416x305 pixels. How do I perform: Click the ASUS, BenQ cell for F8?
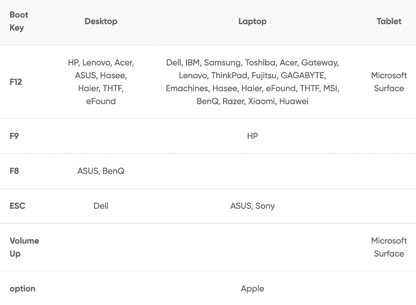[x=101, y=171]
